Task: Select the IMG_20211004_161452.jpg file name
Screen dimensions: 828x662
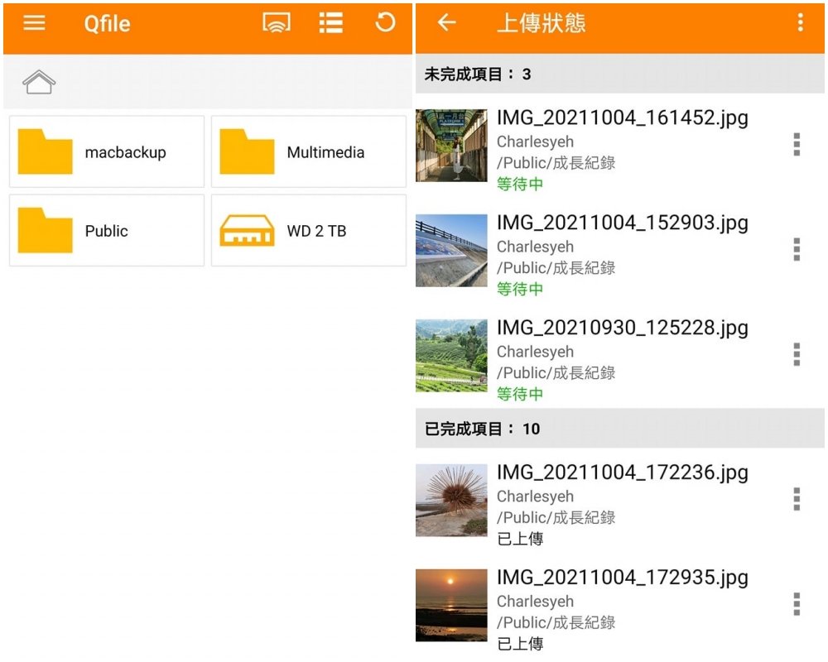Action: coord(622,118)
